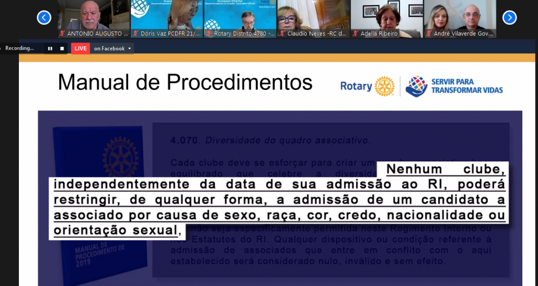Image resolution: width=538 pixels, height=286 pixels.
Task: Click Adelia Ribeiro's name label
Action: point(379,34)
